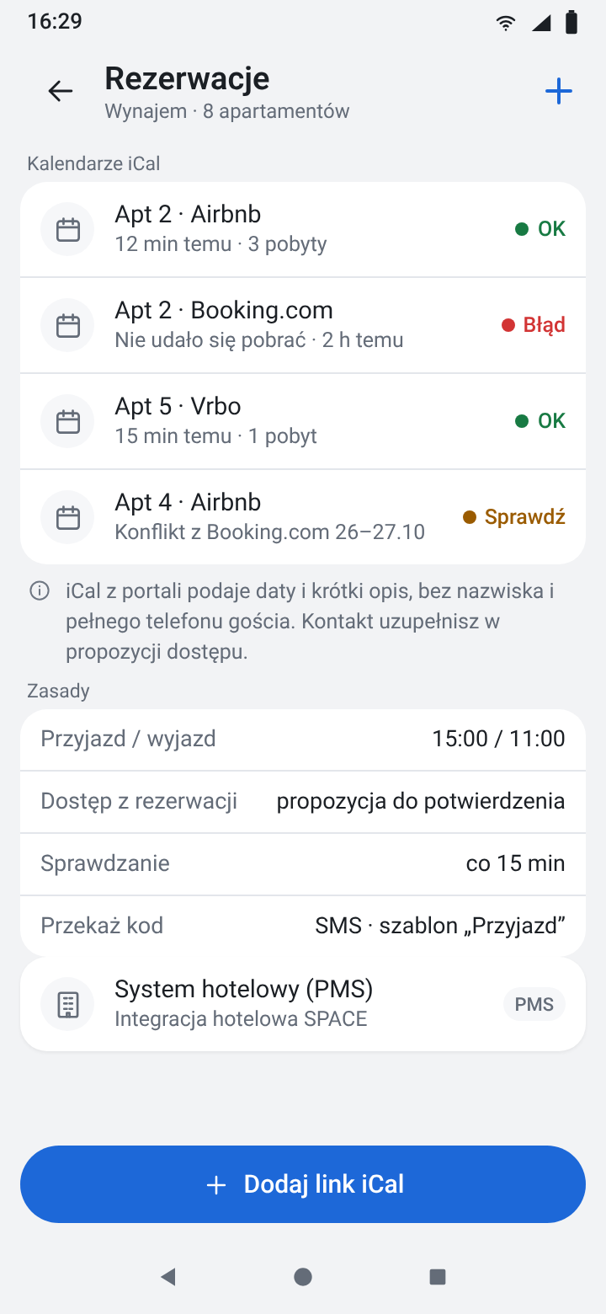Tap Android recent apps square button
This screenshot has height=1314, width=606.
tap(438, 1277)
